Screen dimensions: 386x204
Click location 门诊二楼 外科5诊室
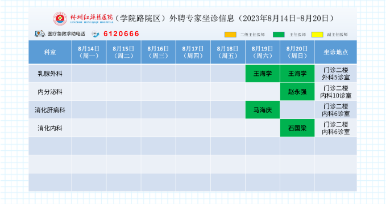tap(336, 74)
